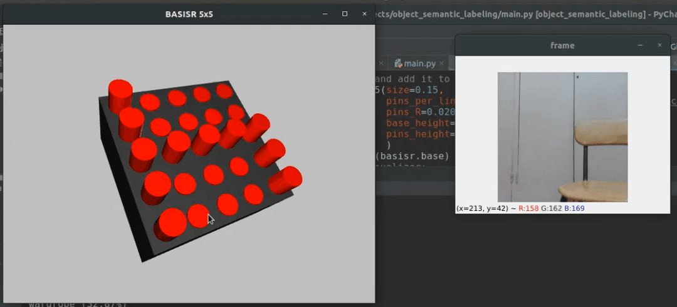
Task: Close the BASISR 5x5 window
Action: pyautogui.click(x=364, y=14)
